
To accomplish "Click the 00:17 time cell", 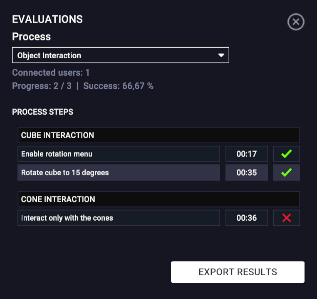I will (246, 154).
